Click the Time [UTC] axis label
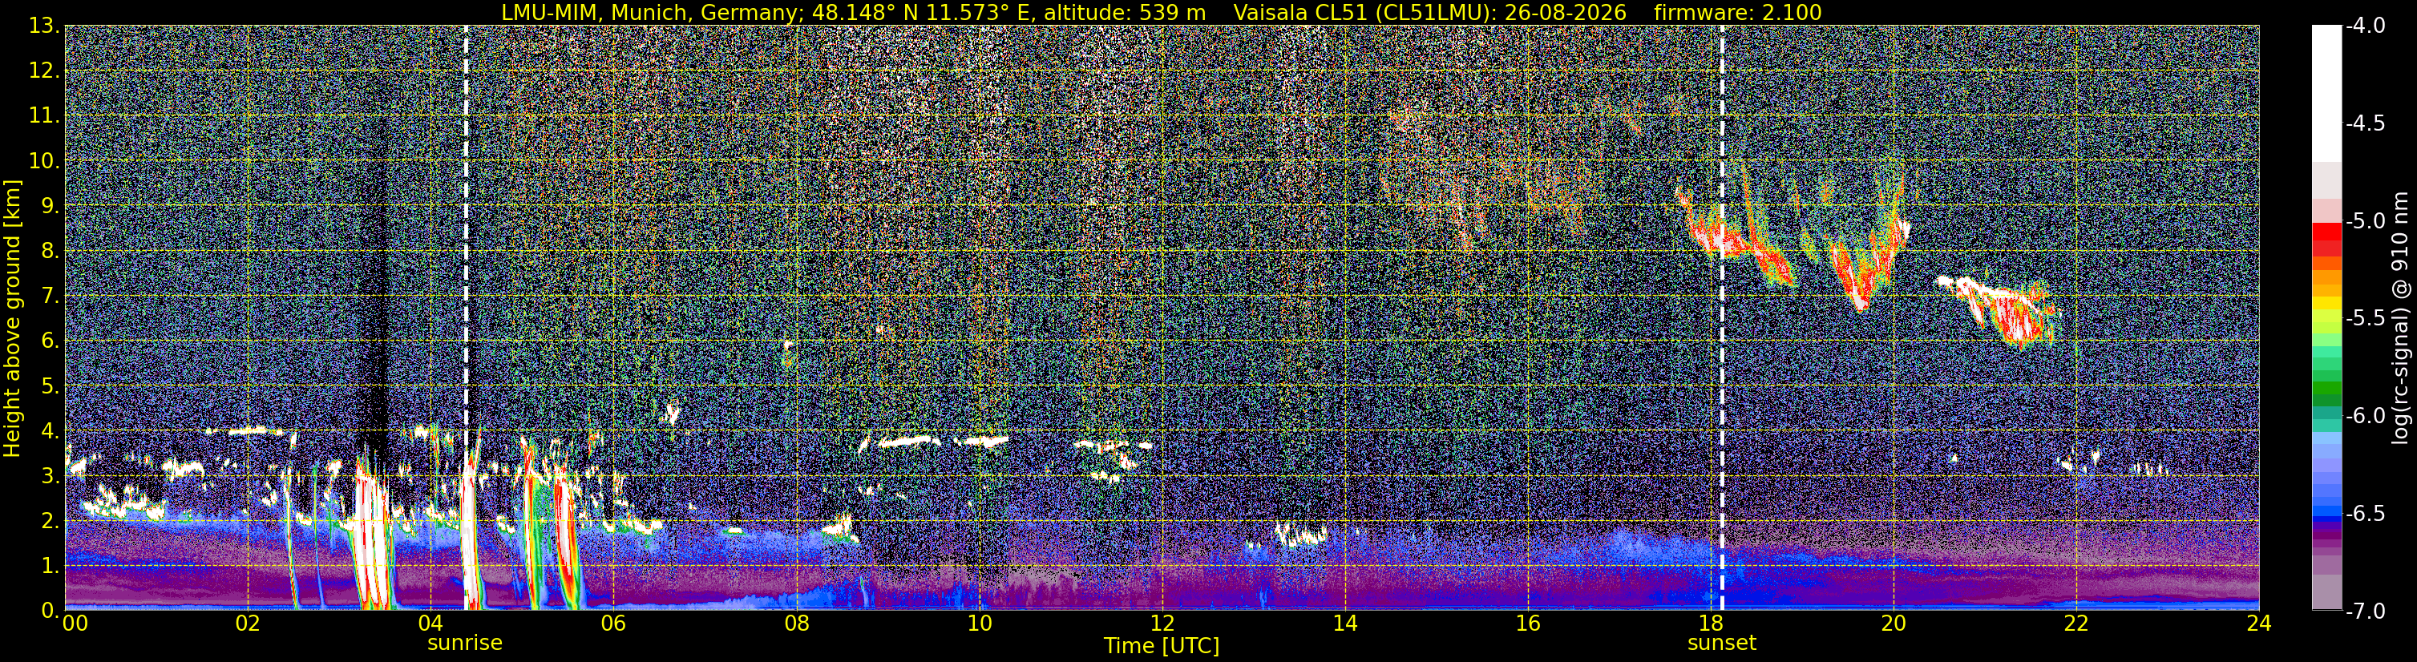 (1162, 646)
